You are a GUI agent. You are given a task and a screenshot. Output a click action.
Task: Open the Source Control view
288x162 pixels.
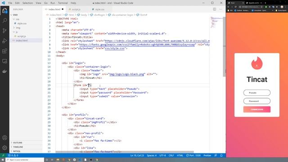click(4, 31)
